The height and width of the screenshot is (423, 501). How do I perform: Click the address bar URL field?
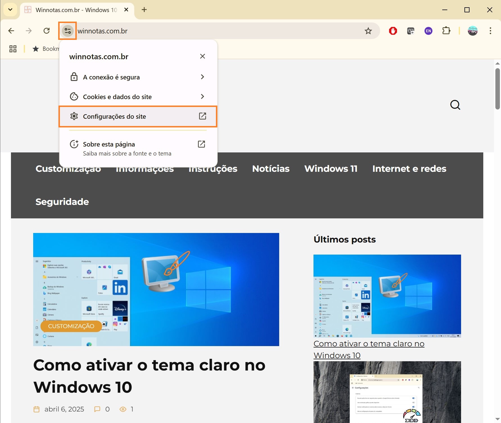click(x=219, y=31)
